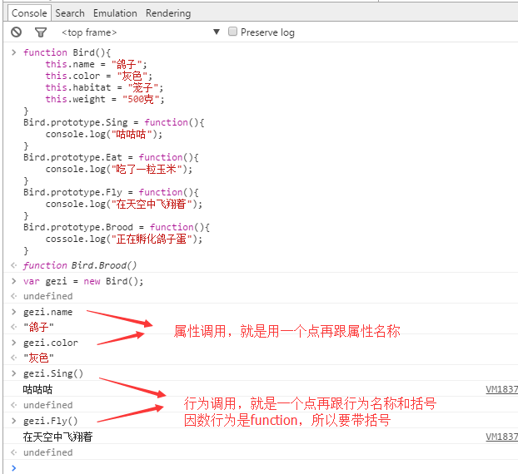Click 'undefined' result after var gezi

coord(48,296)
